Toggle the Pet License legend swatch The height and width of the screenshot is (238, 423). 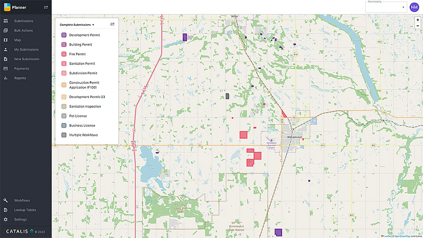64,116
